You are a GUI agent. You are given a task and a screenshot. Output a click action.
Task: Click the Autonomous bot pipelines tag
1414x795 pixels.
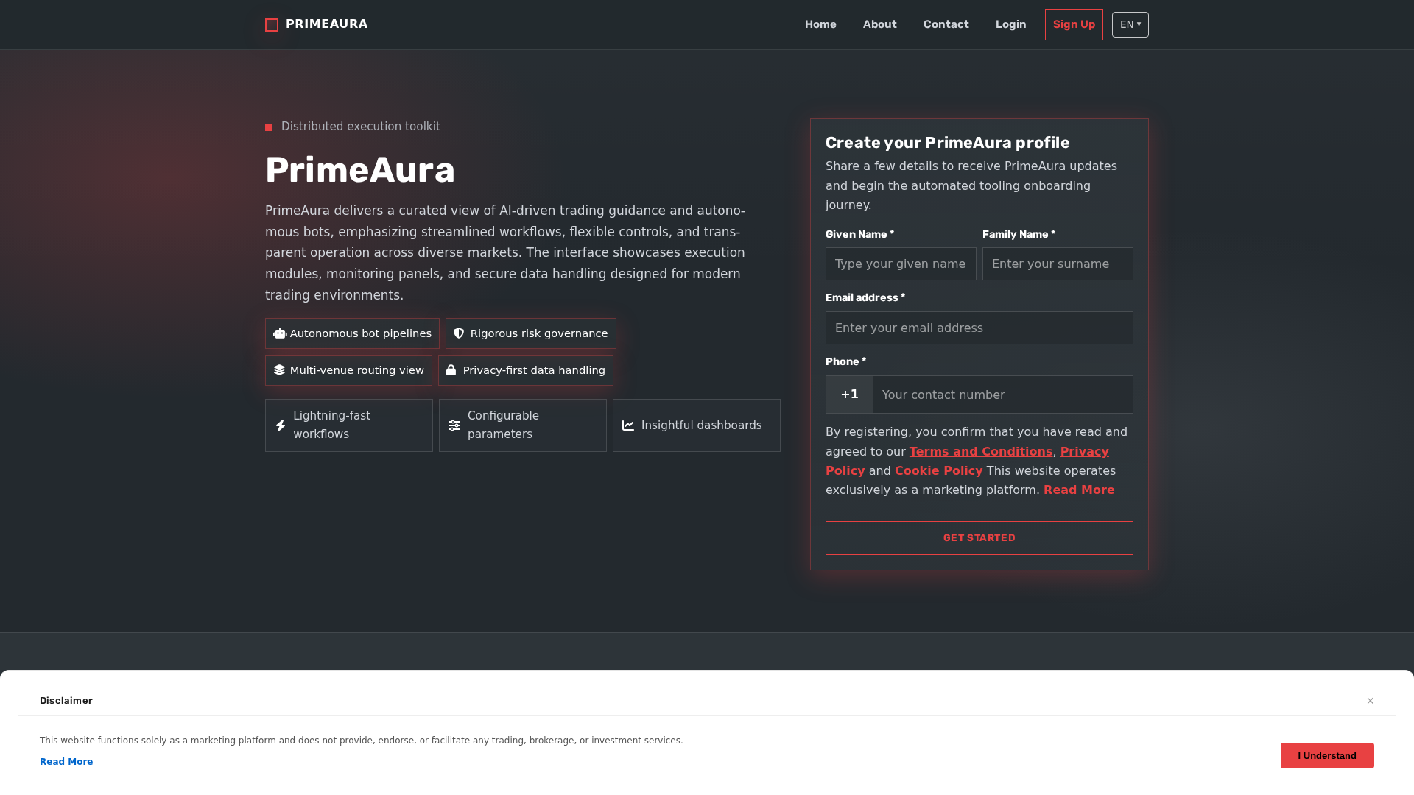coord(352,333)
